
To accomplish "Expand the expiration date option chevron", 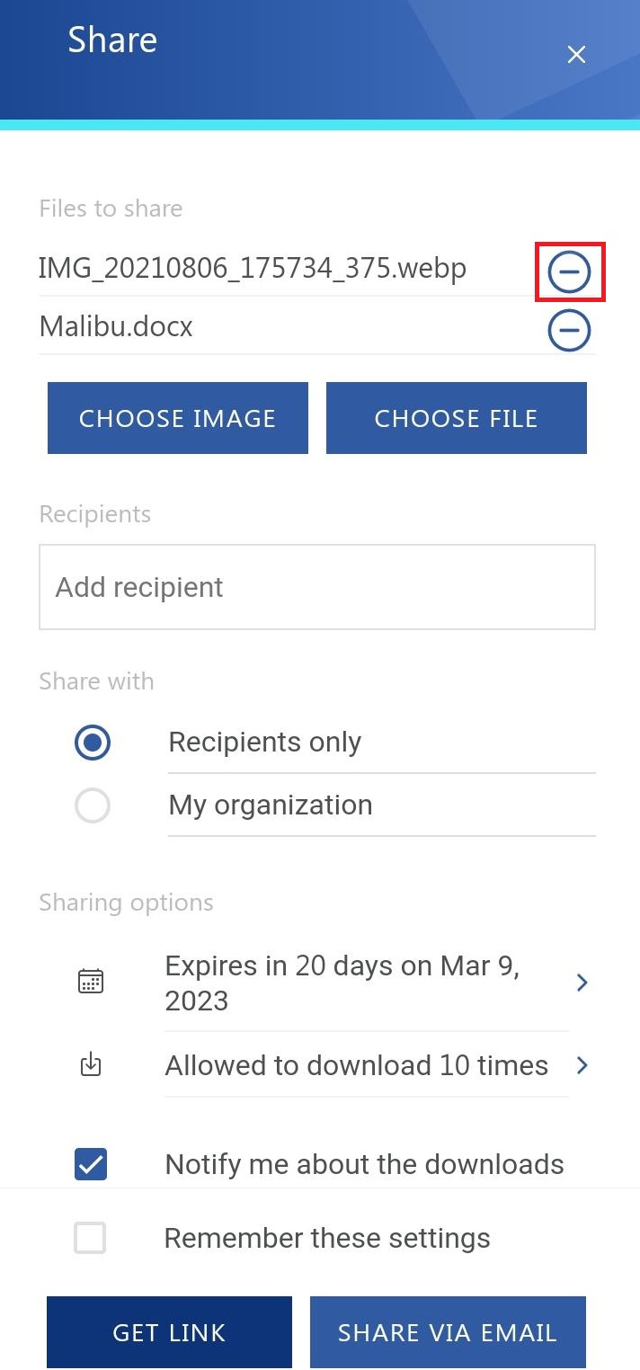I will 582,983.
